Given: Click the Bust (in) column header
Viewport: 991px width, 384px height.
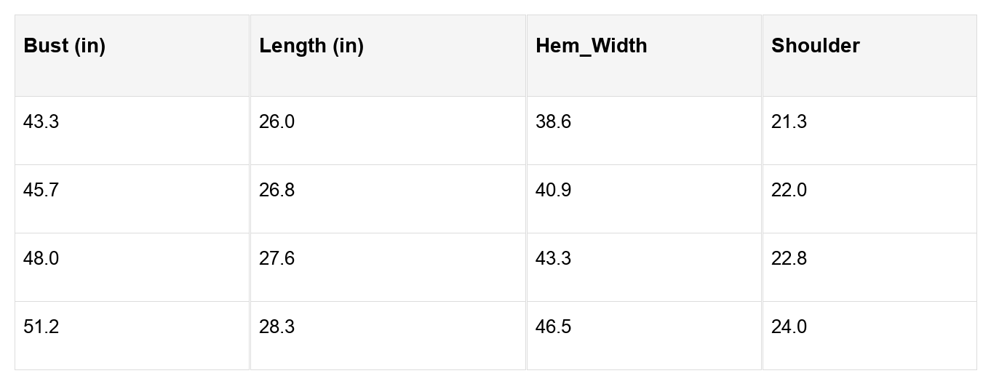Looking at the screenshot, I should pyautogui.click(x=132, y=55).
